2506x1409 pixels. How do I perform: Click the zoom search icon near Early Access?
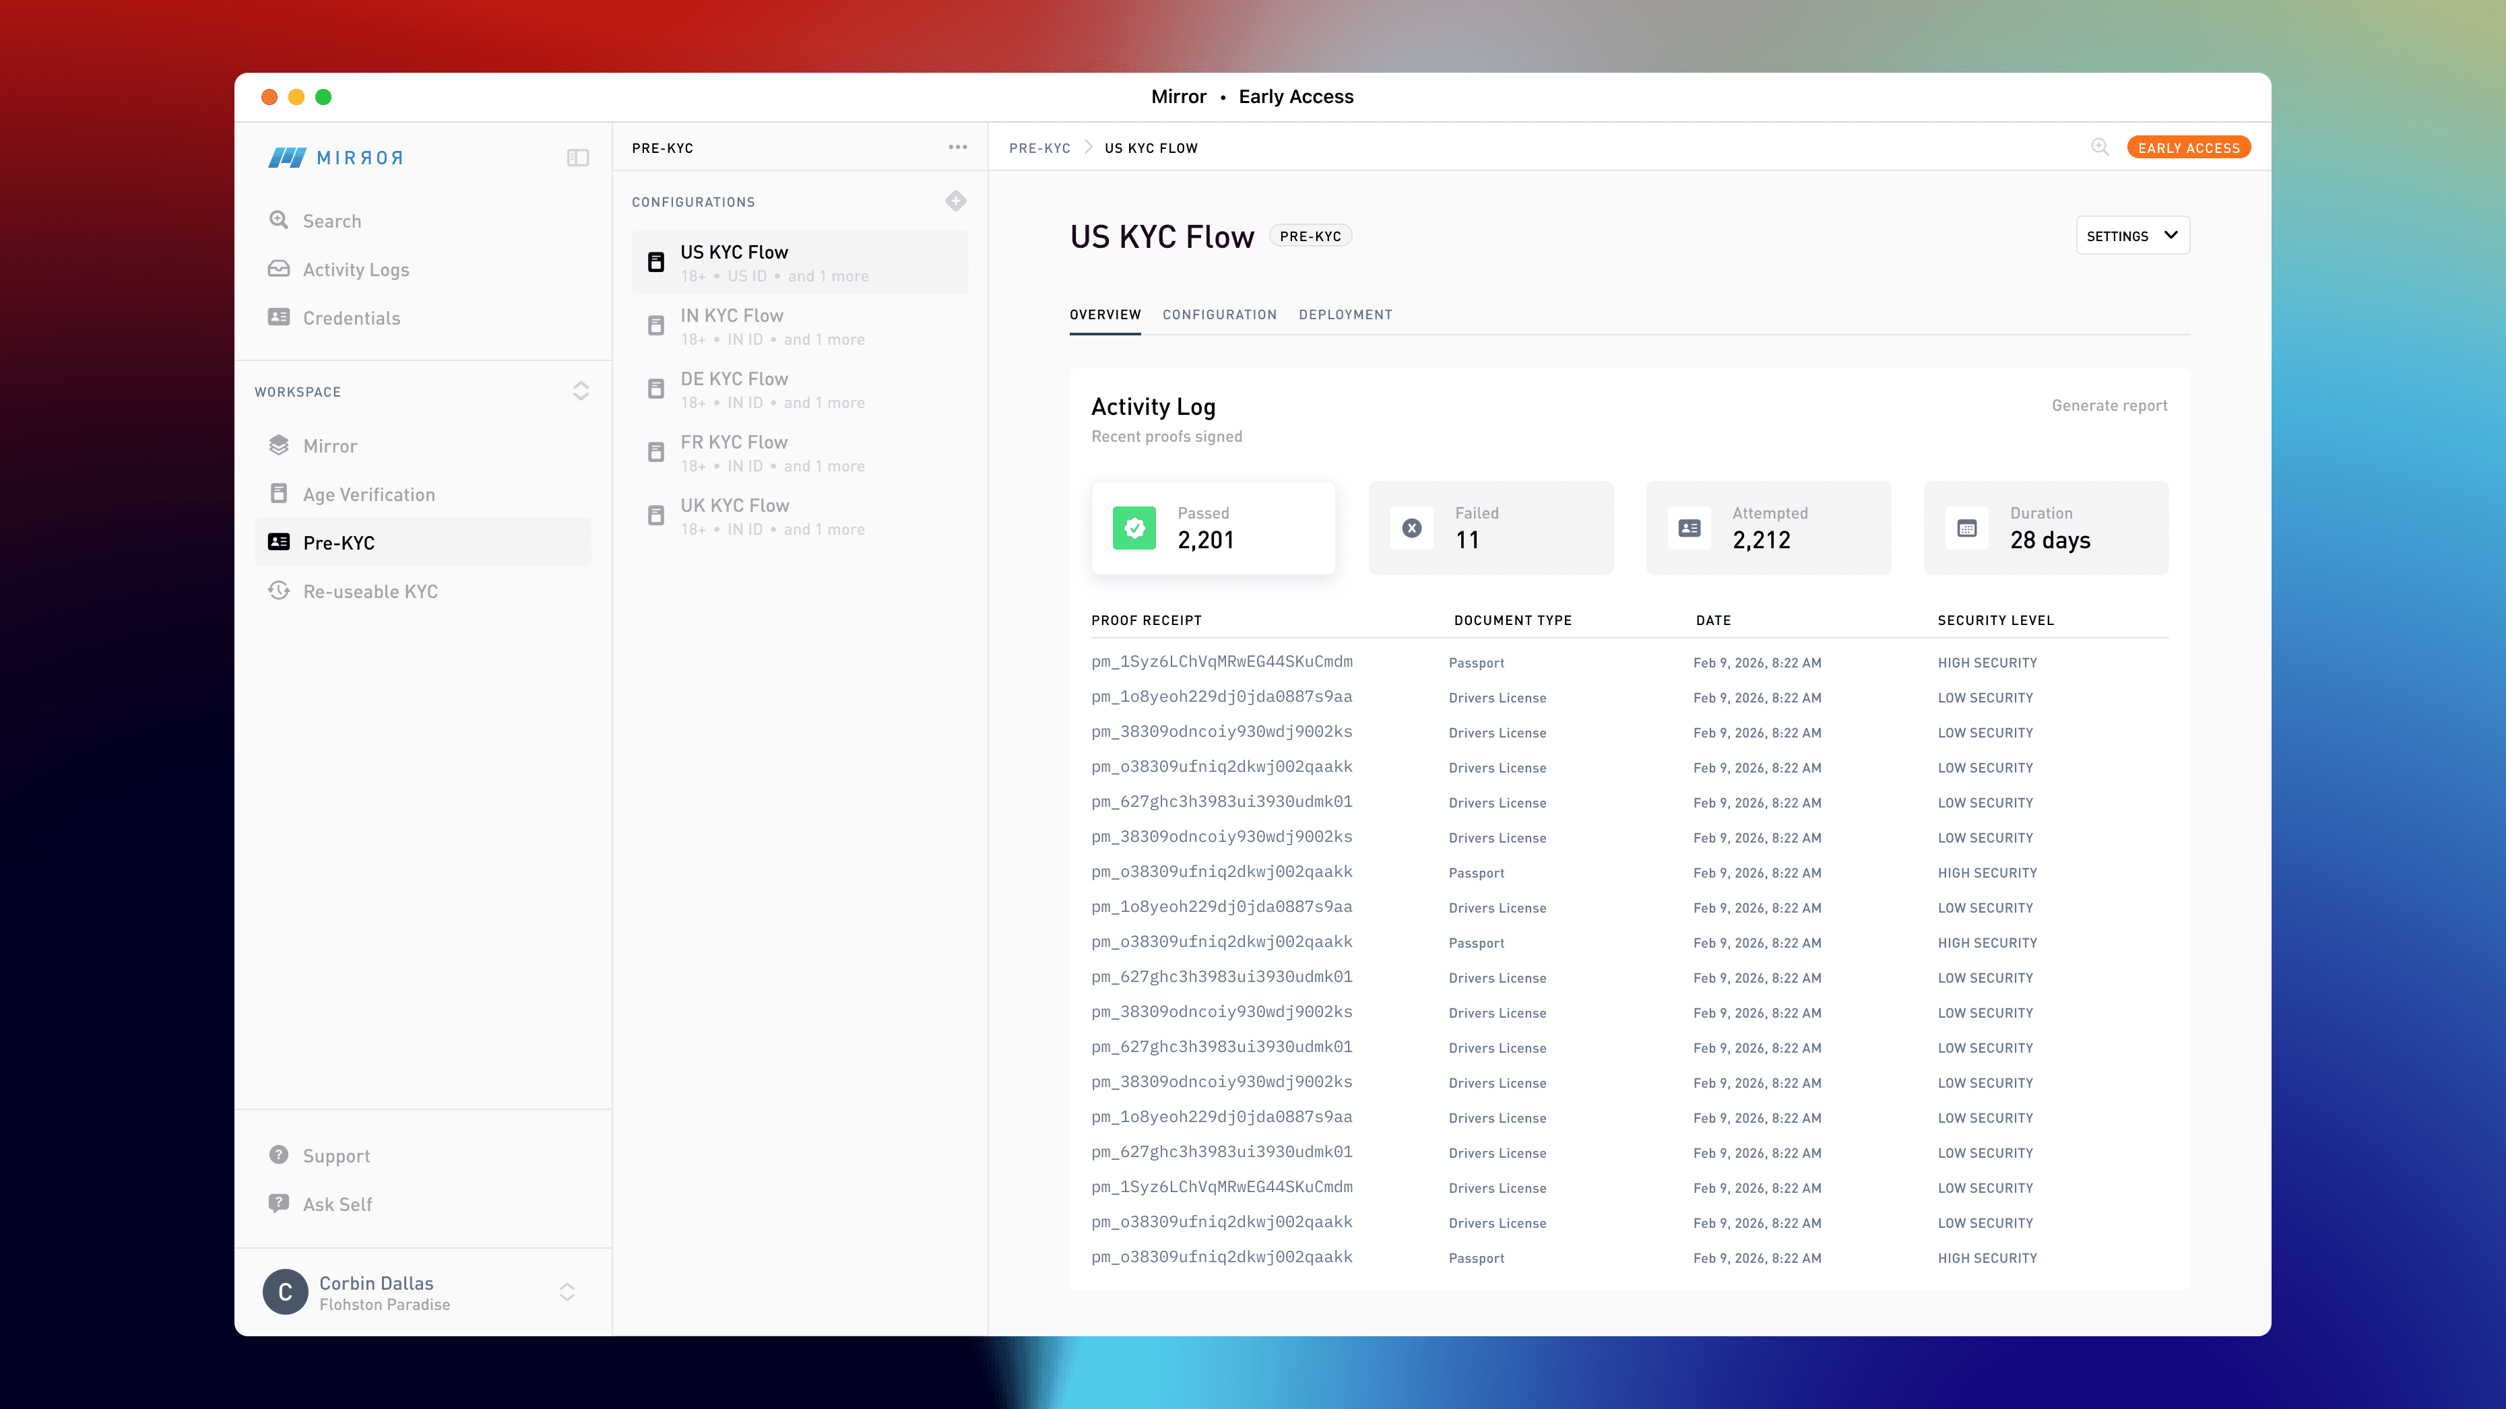point(2099,148)
